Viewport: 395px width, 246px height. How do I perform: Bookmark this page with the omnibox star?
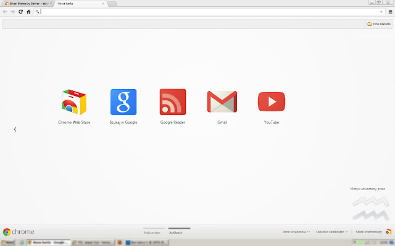point(381,12)
